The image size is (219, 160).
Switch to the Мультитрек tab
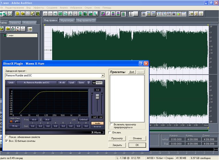[x=67, y=20]
